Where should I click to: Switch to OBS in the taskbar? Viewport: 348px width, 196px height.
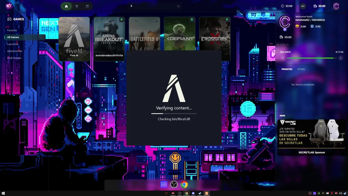180,193
